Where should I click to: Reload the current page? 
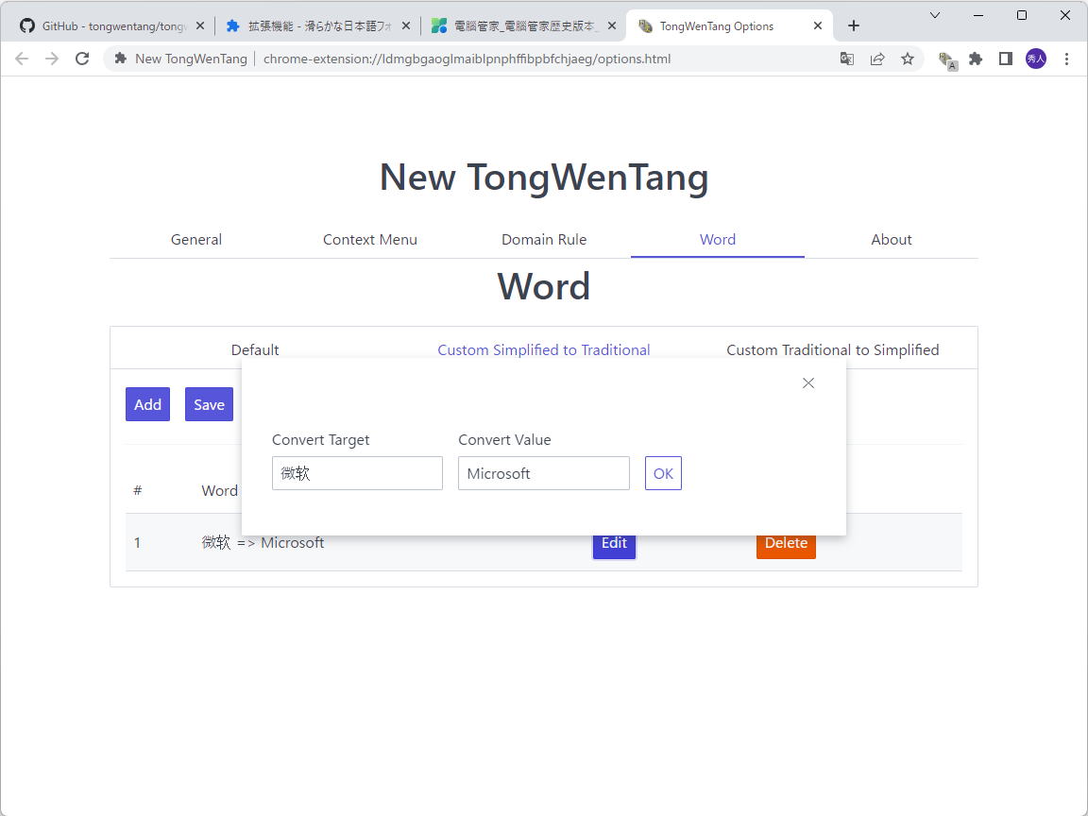pos(82,59)
